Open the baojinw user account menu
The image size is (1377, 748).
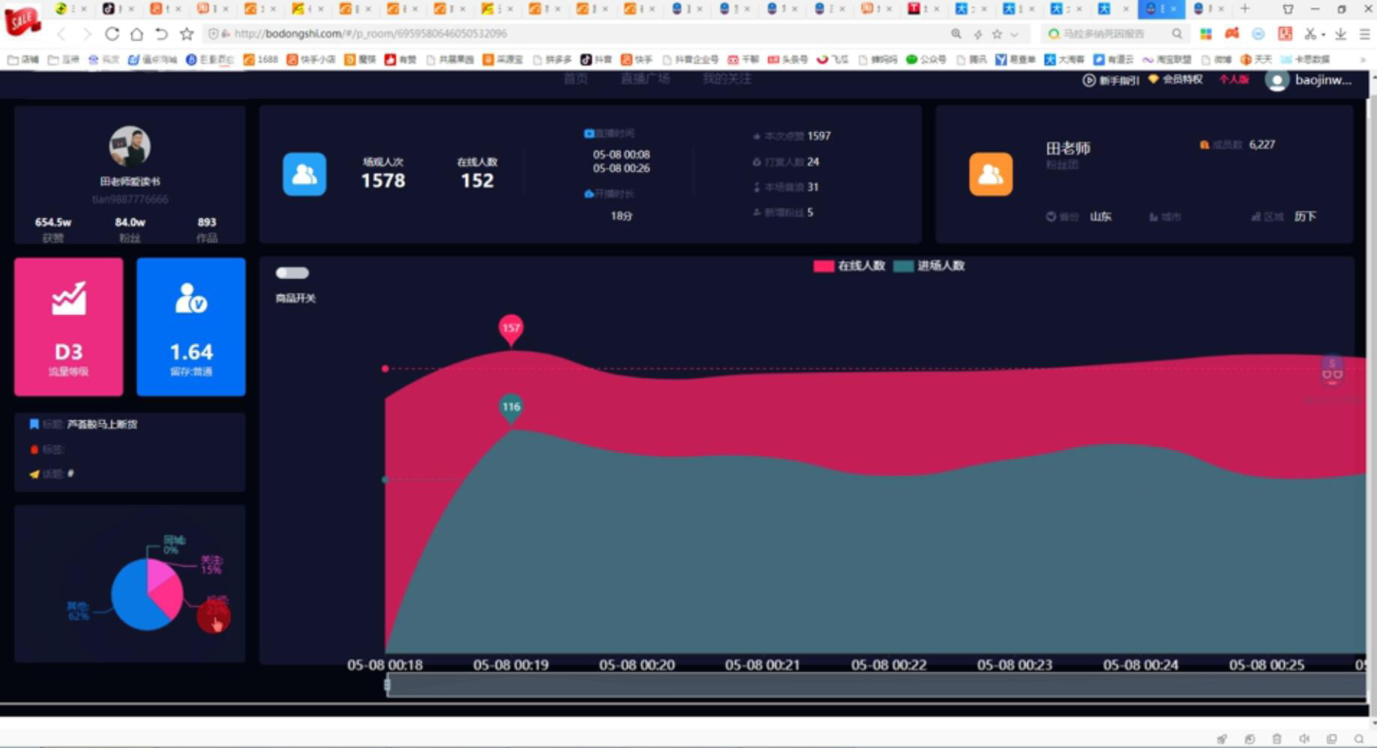pyautogui.click(x=1309, y=80)
